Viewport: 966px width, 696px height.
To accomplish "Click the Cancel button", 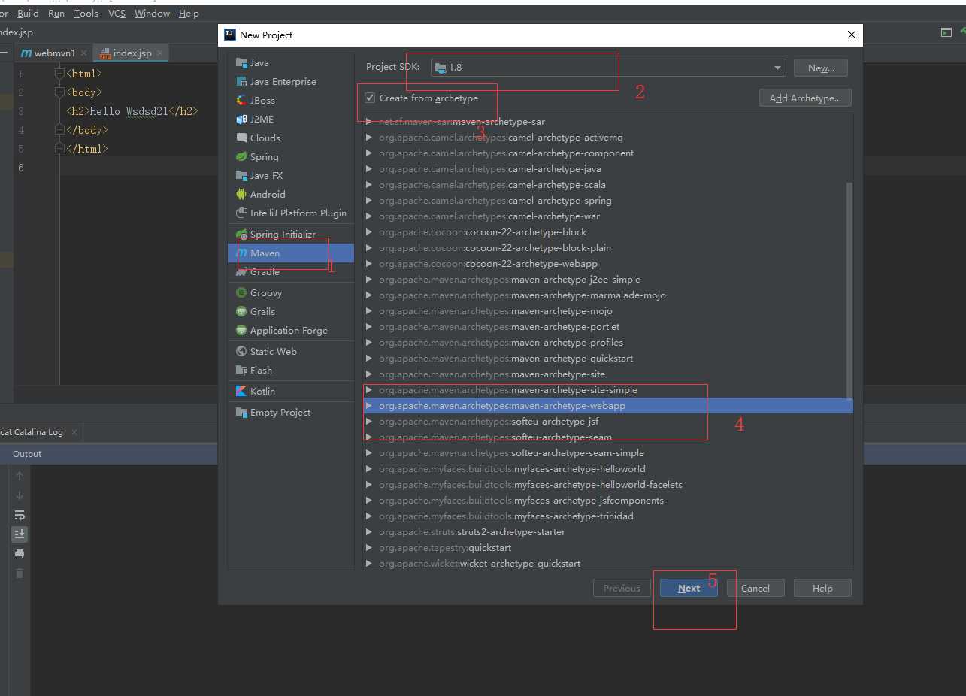I will pos(756,589).
